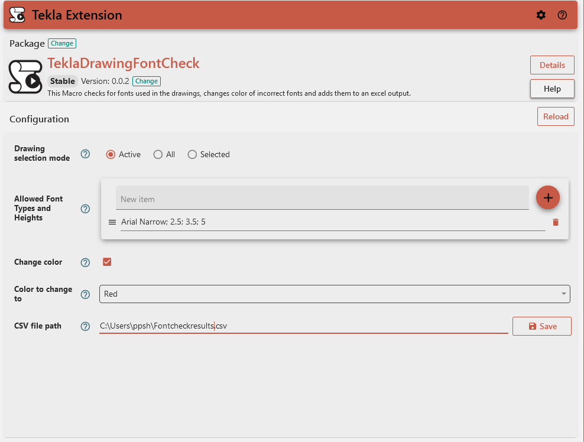Viewport: 584px width, 442px height.
Task: Click the CSV file path text field
Action: [x=304, y=326]
